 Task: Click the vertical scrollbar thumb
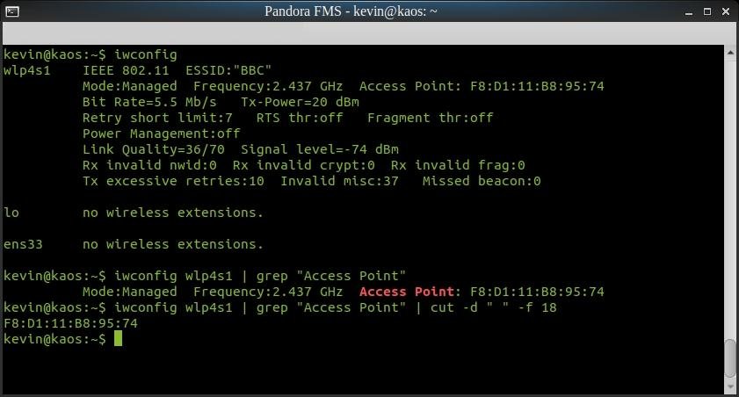point(730,357)
